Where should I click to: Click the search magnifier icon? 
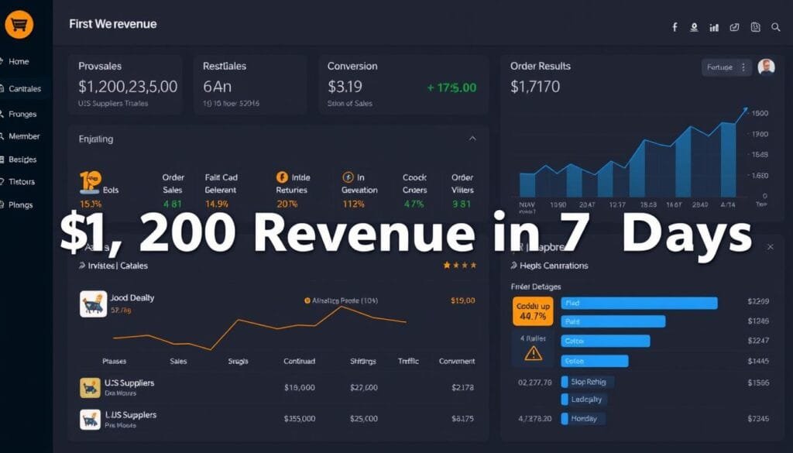click(x=776, y=27)
